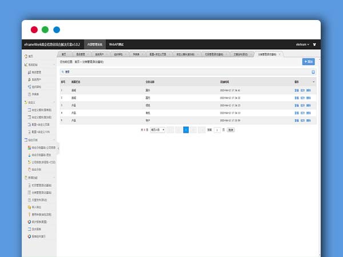Screen dimensions: 343x257
Task: Click the system users icon in sidebar
Action: coord(29,79)
